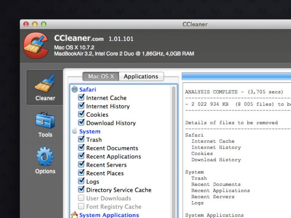Open the Options gear section
Image resolution: width=291 pixels, height=218 pixels.
(x=45, y=160)
